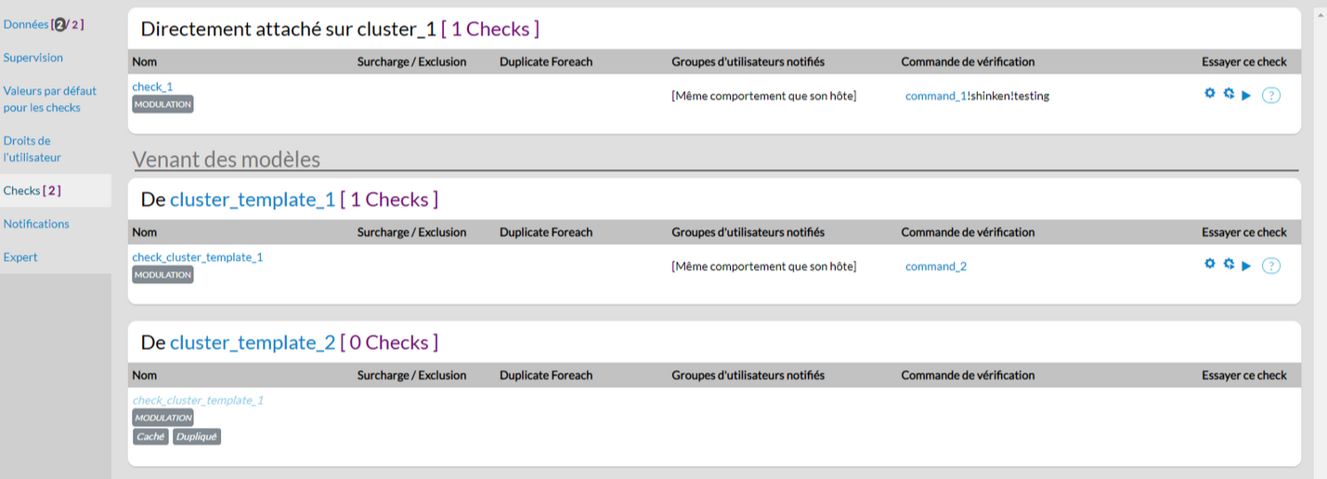Open cluster_template_1 from the section heading

(252, 200)
